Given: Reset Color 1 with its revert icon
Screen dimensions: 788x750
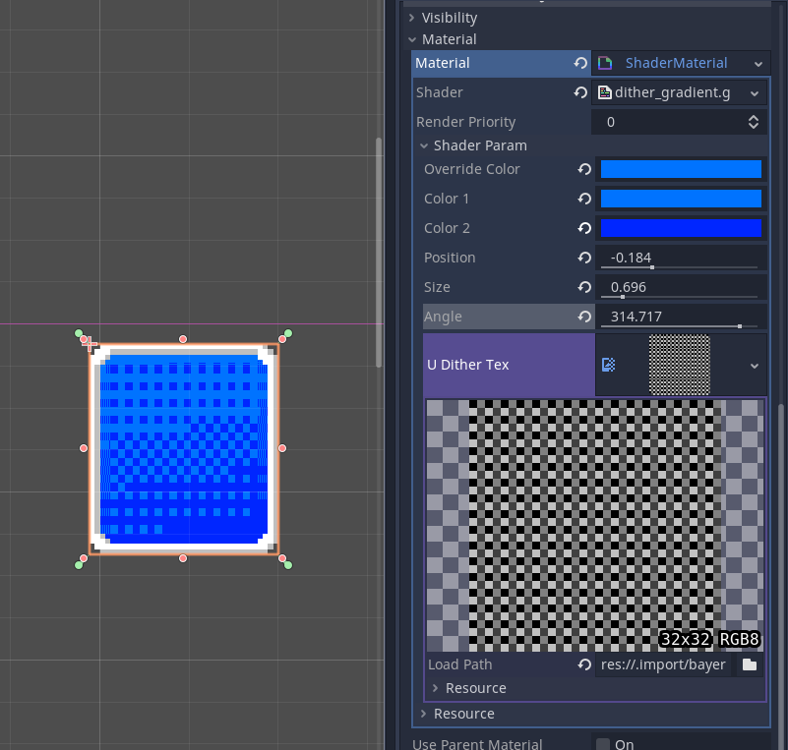Looking at the screenshot, I should tap(584, 199).
